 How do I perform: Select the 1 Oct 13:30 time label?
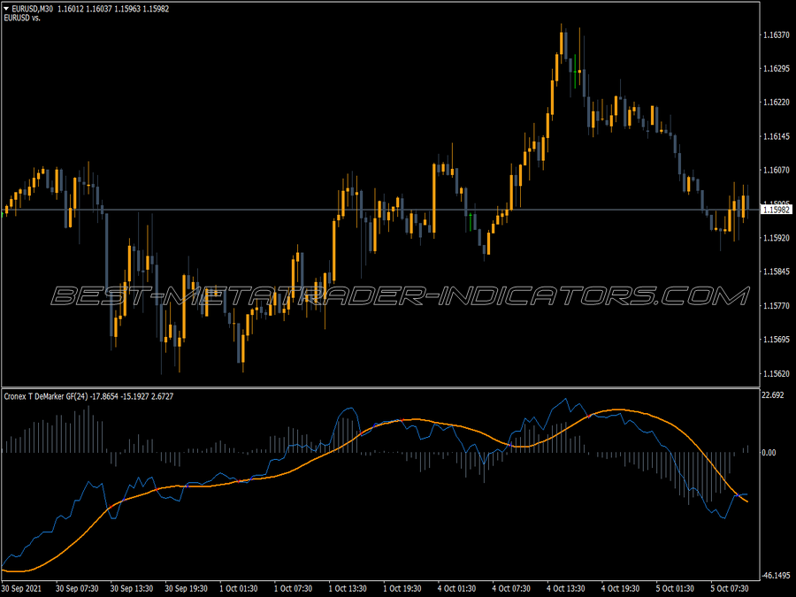click(x=348, y=588)
